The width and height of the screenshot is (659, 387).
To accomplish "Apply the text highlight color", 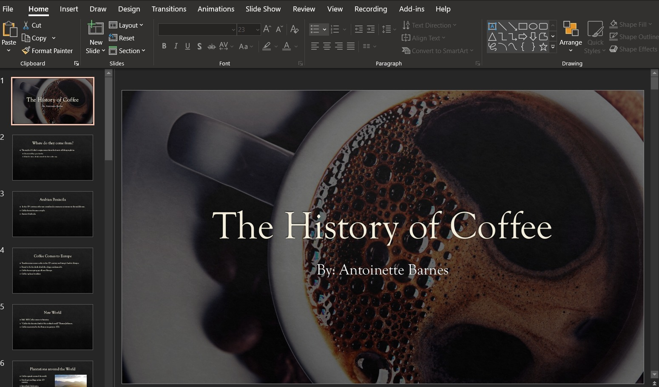I will coord(267,46).
